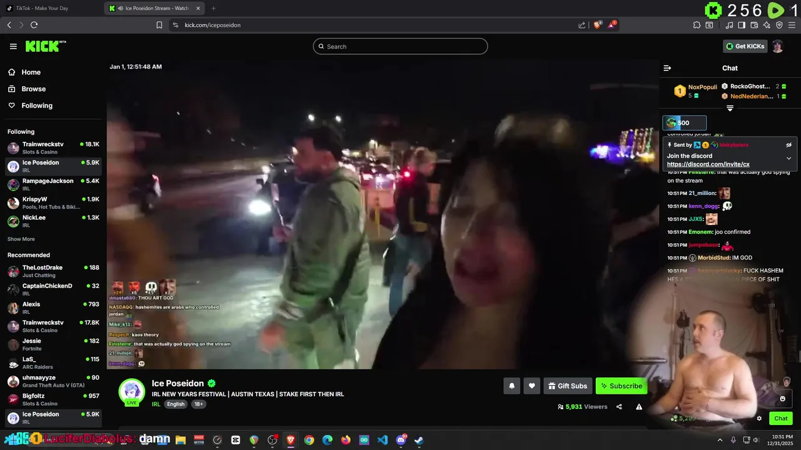This screenshot has height=450, width=801.
Task: Open RampageJackson channel in sidebar
Action: [53, 184]
